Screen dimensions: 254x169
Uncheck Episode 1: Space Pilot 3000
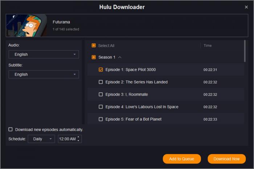tap(101, 69)
